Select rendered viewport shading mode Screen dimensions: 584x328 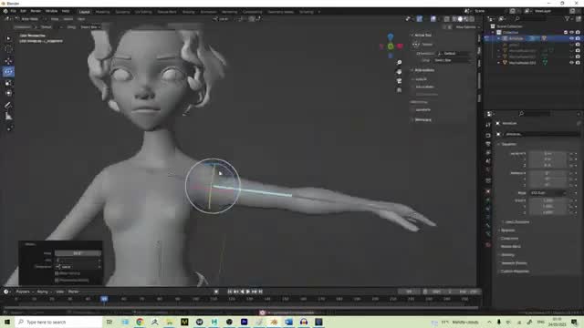coord(472,18)
